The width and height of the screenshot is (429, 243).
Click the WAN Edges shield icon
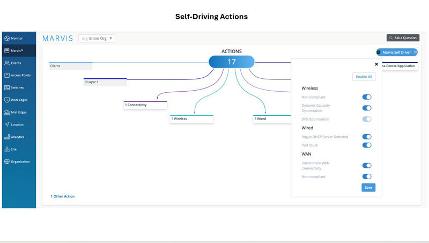(7, 100)
